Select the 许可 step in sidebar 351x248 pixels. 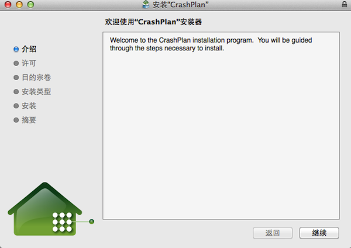(29, 63)
